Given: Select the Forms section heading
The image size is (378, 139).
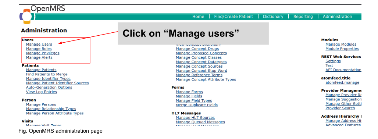Looking at the screenshot, I should (178, 88).
